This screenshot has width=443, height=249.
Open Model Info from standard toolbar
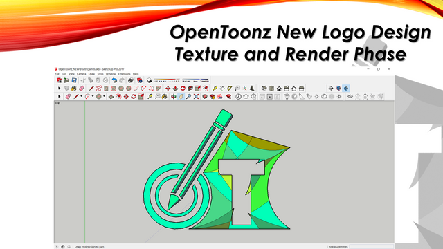pos(140,80)
